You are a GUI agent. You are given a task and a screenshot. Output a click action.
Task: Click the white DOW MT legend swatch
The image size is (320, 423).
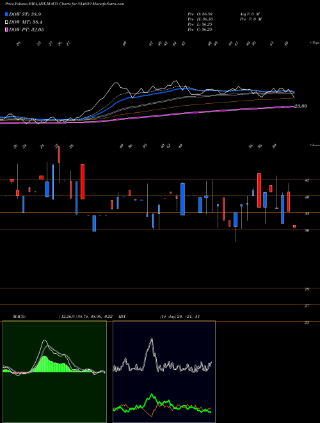(7, 22)
